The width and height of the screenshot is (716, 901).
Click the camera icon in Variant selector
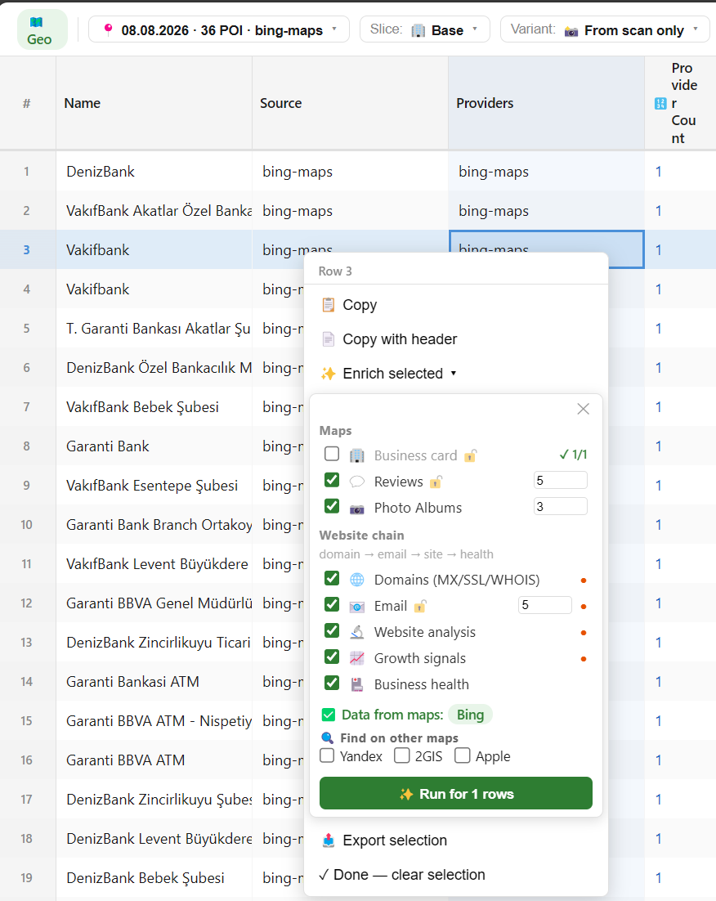(x=571, y=30)
